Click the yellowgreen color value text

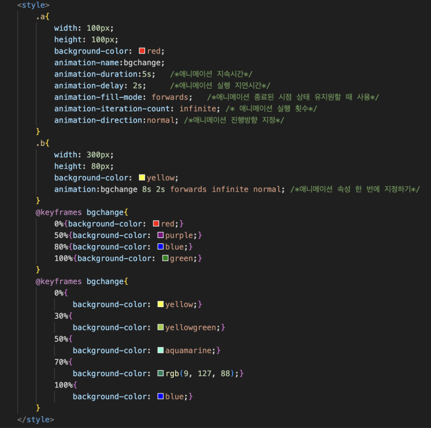(x=191, y=328)
